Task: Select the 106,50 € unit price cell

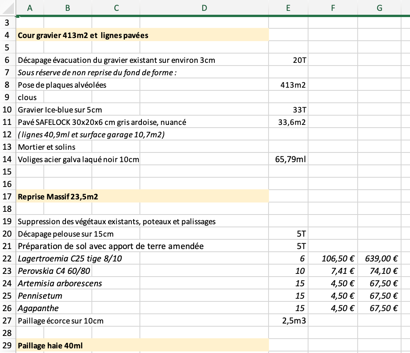Action: pyautogui.click(x=332, y=259)
